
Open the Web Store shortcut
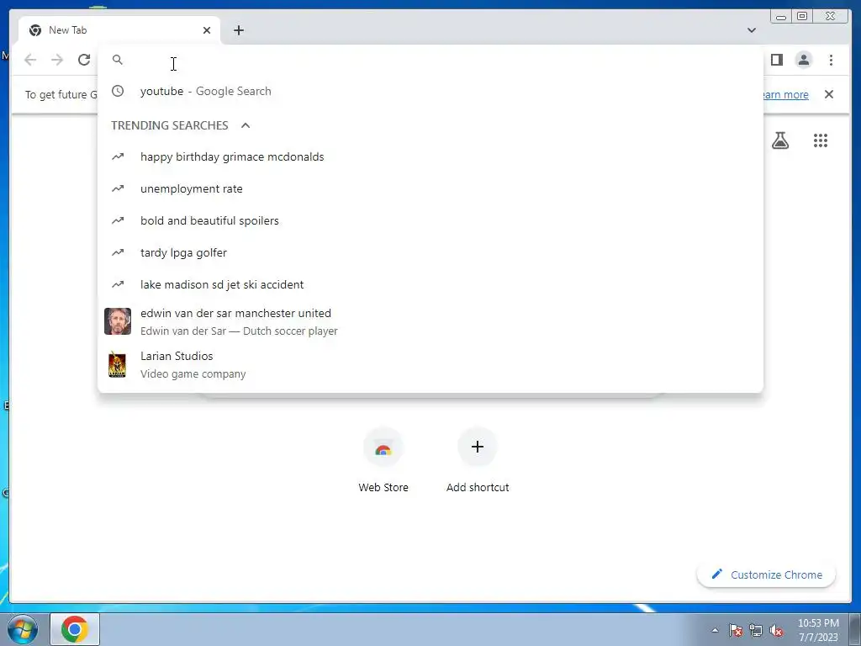(383, 460)
